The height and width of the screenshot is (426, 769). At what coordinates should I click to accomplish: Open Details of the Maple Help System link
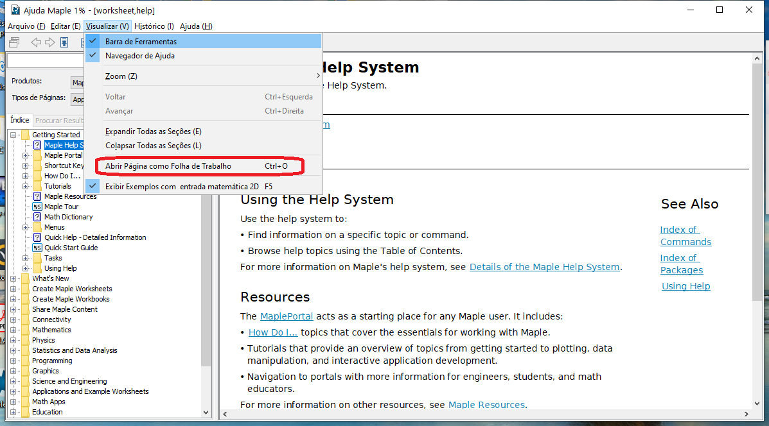click(x=544, y=267)
